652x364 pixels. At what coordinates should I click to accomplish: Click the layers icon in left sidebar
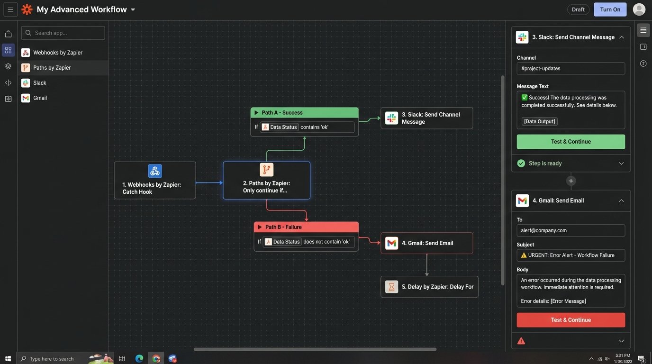[8, 66]
